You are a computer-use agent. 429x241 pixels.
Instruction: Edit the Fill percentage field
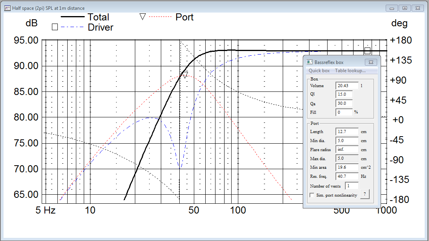(344, 112)
